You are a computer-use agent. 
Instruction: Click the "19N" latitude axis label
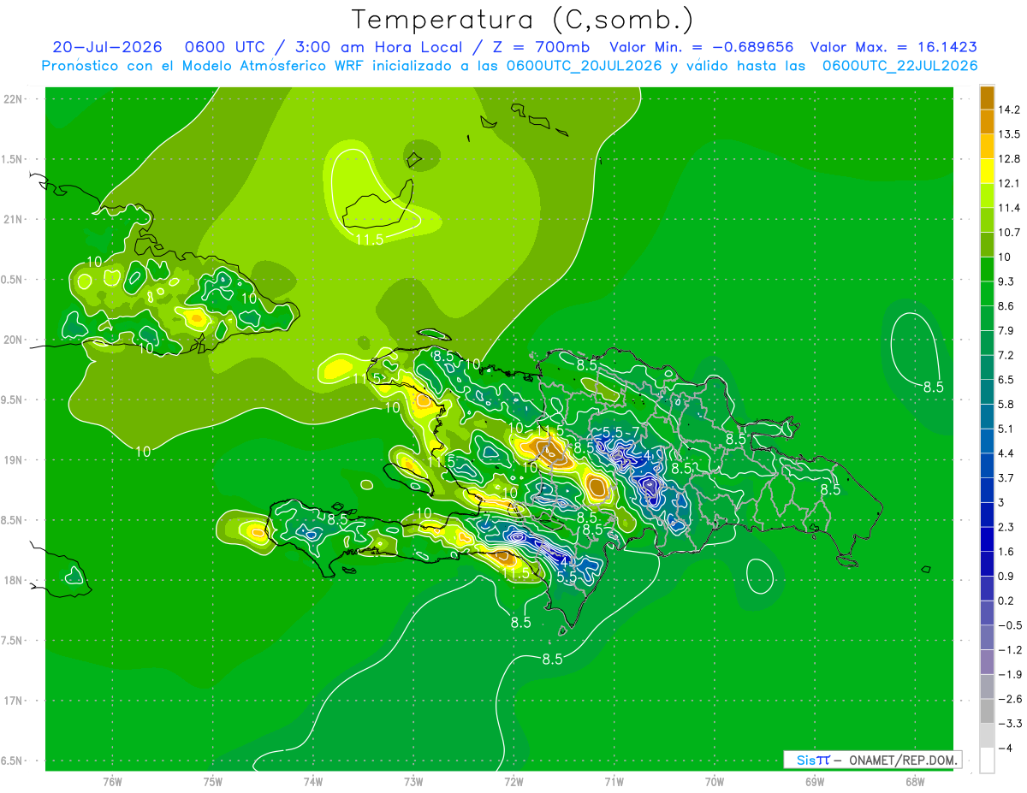[x=13, y=460]
